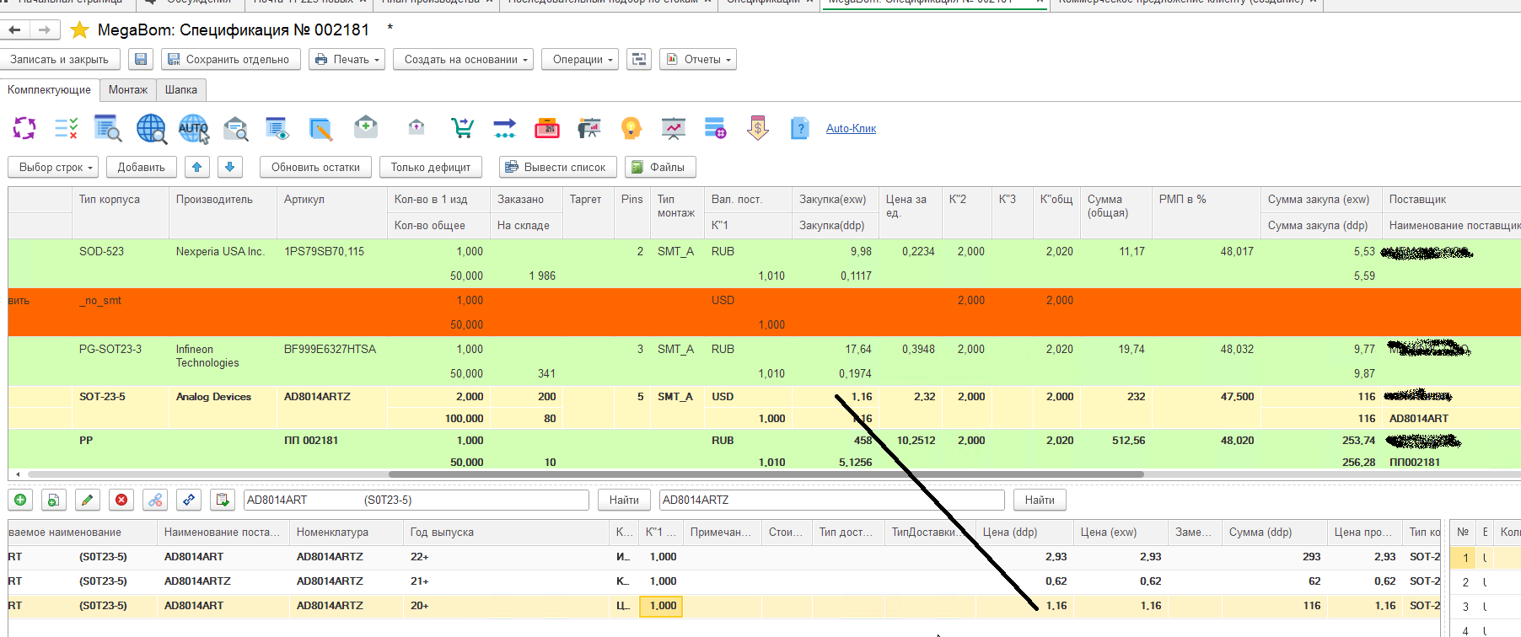Click the dollar download arrow icon

point(757,128)
